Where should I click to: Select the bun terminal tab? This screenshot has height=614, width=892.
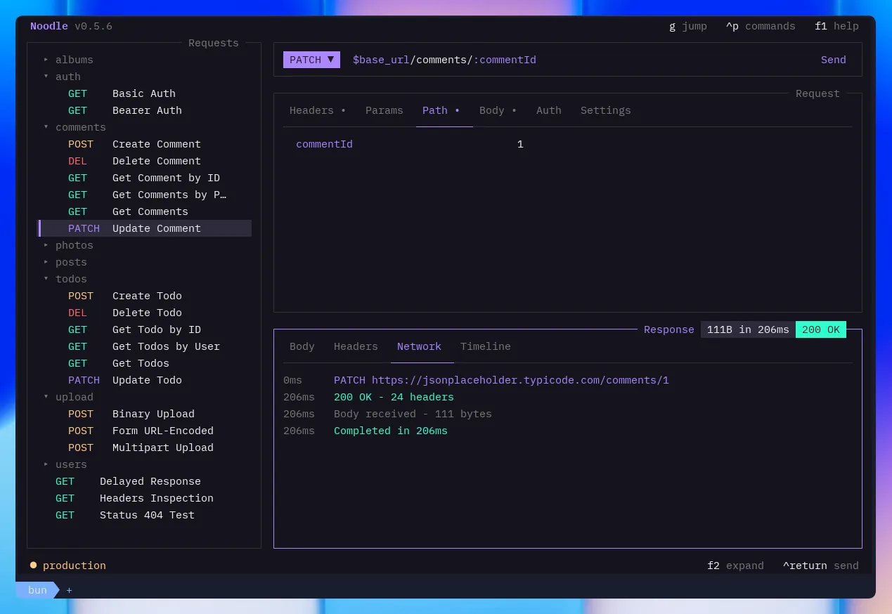pyautogui.click(x=37, y=590)
